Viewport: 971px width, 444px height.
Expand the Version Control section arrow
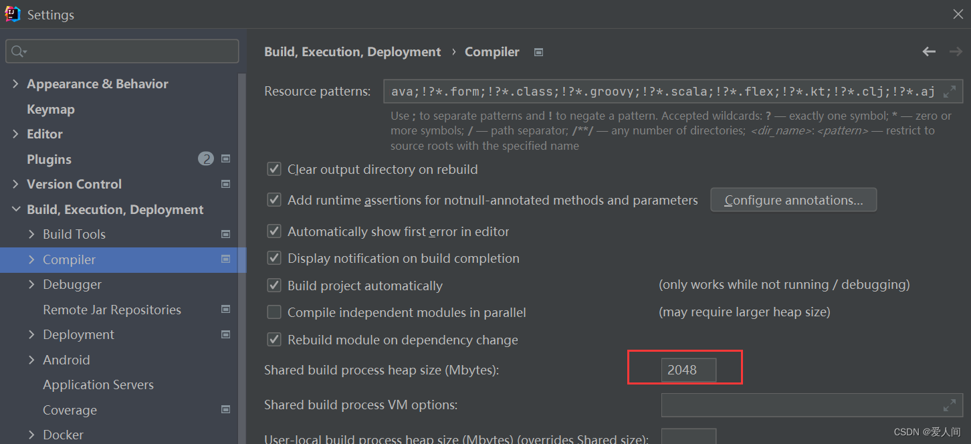click(x=15, y=184)
